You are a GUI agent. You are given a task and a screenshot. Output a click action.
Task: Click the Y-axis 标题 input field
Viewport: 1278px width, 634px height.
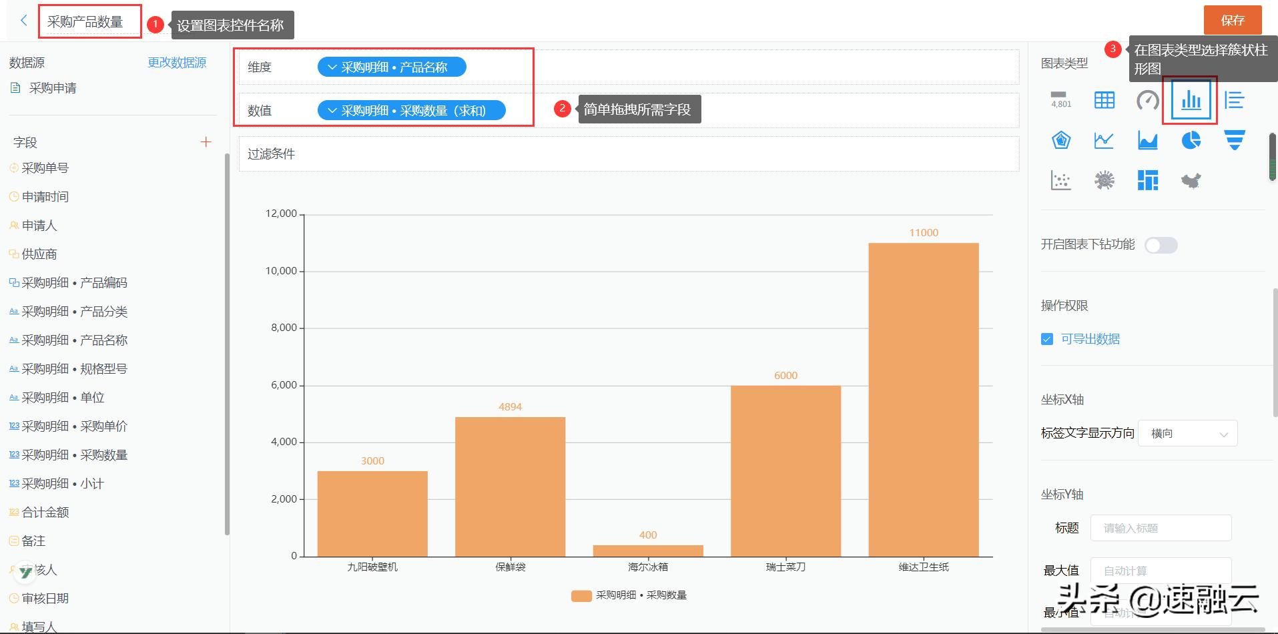click(x=1161, y=528)
